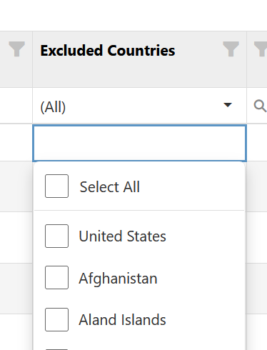Enable the Afghanistan checkbox
267x350 pixels.
coord(56,277)
